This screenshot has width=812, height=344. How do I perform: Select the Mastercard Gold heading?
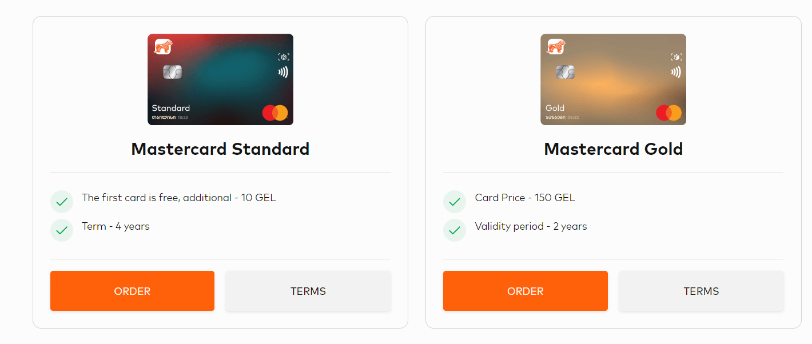[614, 149]
